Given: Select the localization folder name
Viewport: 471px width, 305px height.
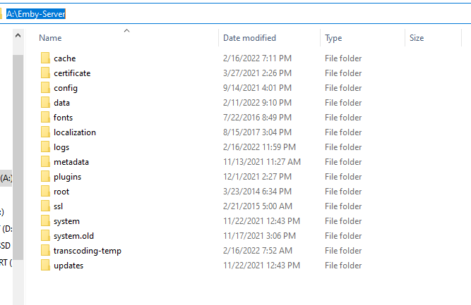Looking at the screenshot, I should point(75,132).
